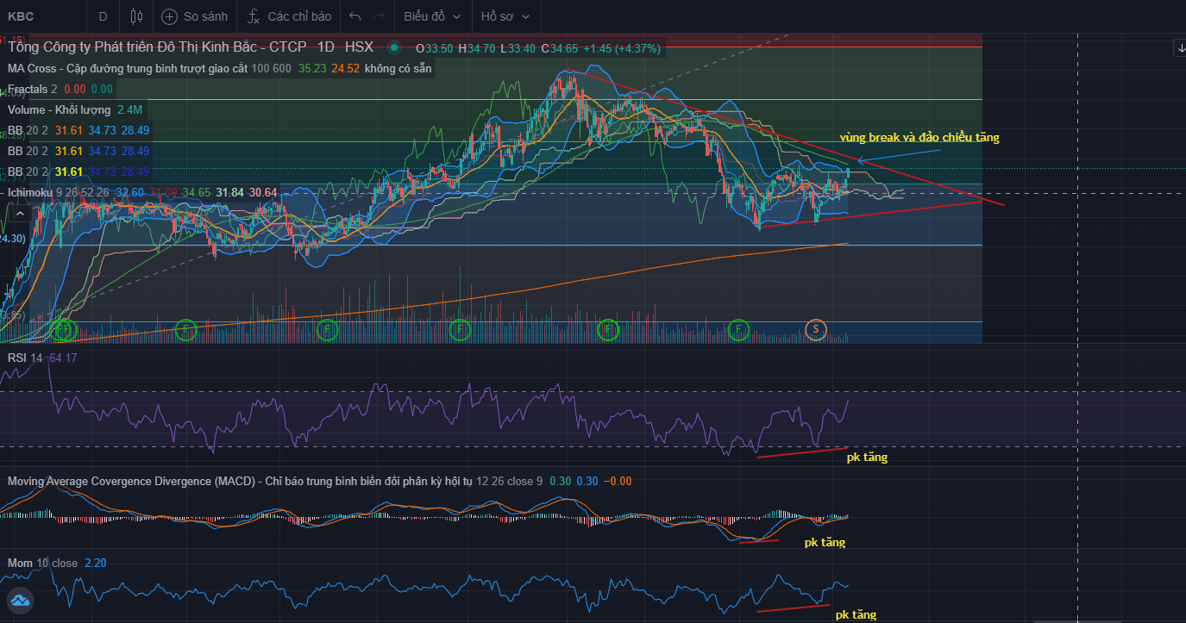Expand the 'Biểu đồ' dropdown
The width and height of the screenshot is (1186, 623).
pyautogui.click(x=432, y=16)
